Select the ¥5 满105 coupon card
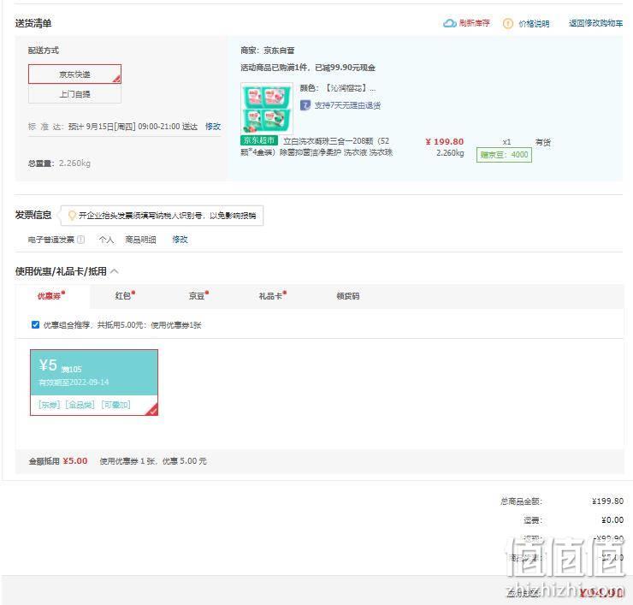Screen dimensions: 633x605 pyautogui.click(x=94, y=383)
